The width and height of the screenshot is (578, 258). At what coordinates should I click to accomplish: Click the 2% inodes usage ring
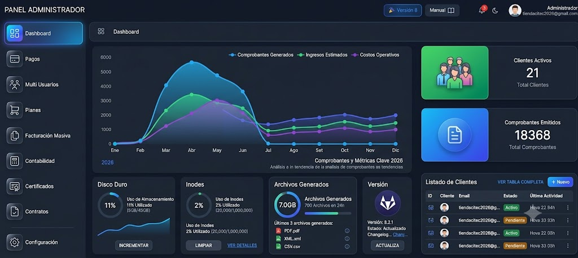[x=199, y=206]
